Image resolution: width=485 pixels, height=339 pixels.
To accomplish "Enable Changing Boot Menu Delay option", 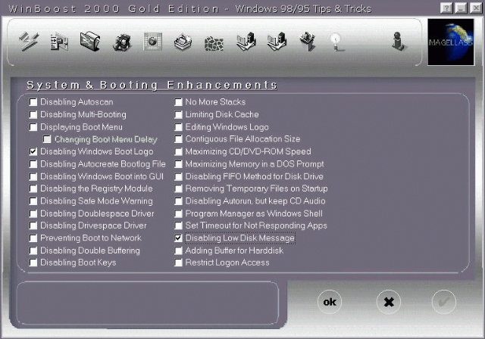I will pos(47,139).
